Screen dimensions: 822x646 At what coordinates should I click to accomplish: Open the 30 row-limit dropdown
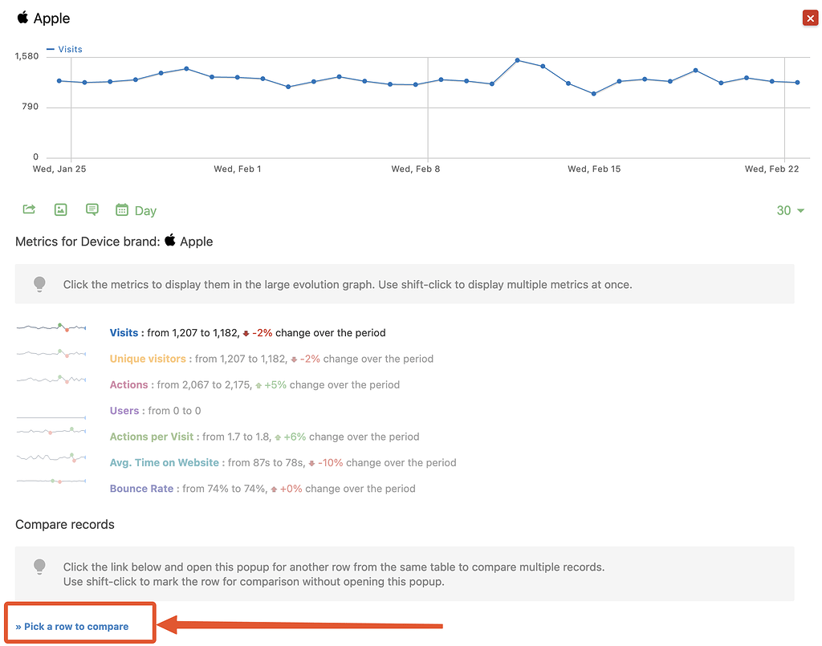click(790, 209)
